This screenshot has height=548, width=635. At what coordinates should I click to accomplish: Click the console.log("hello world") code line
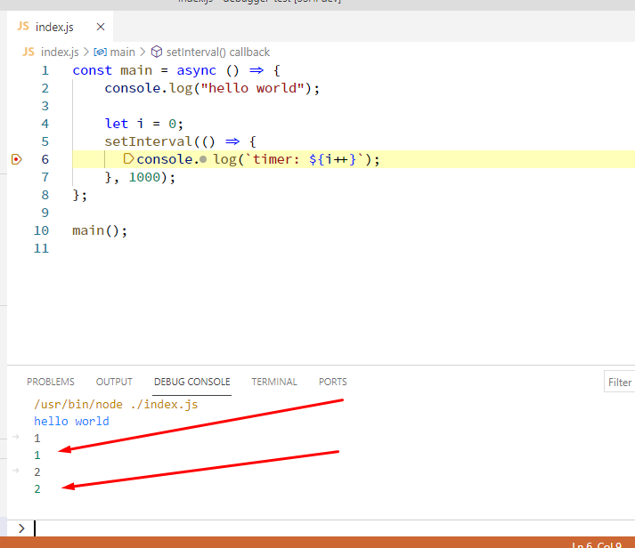coord(212,89)
